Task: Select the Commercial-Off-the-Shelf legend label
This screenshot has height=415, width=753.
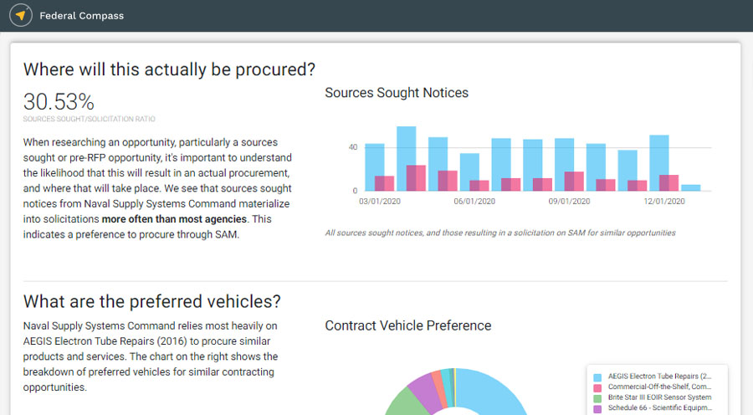Action: point(660,387)
